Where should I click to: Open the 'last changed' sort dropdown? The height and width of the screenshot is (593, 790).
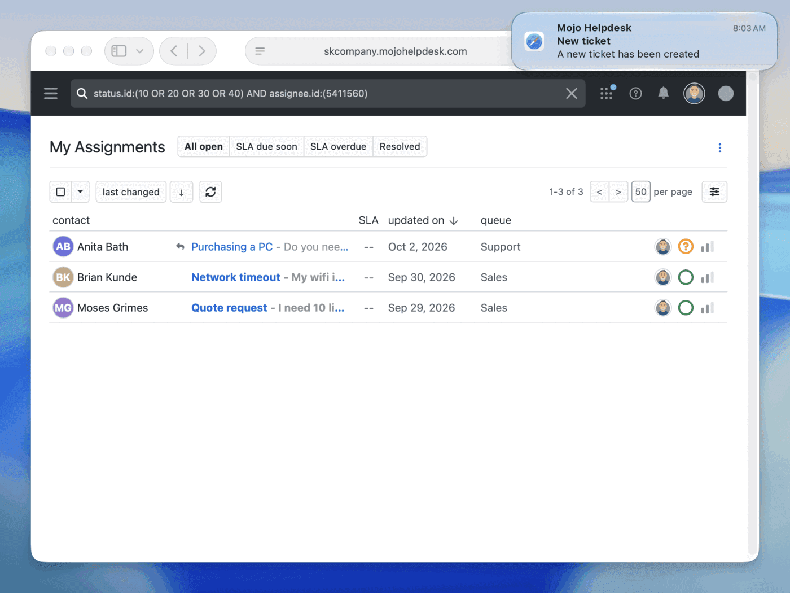click(131, 192)
